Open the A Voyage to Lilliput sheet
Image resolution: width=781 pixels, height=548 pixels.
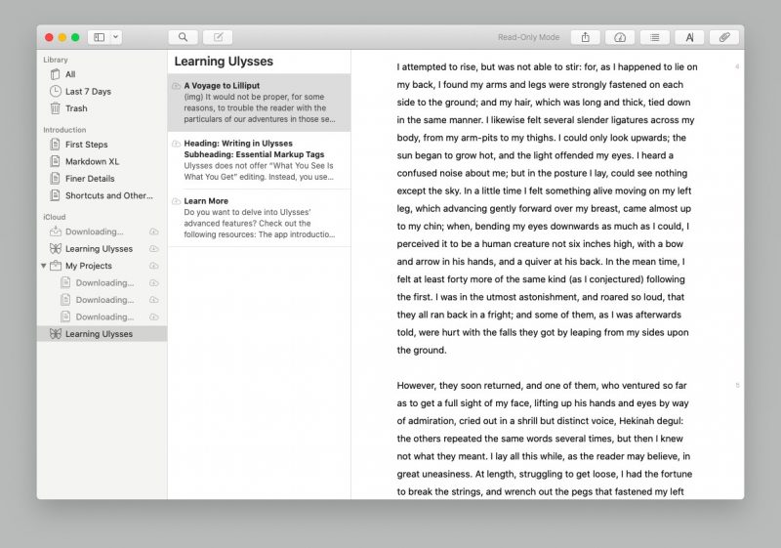point(259,103)
